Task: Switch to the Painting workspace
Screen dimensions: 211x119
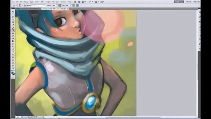Action: click(x=196, y=2)
